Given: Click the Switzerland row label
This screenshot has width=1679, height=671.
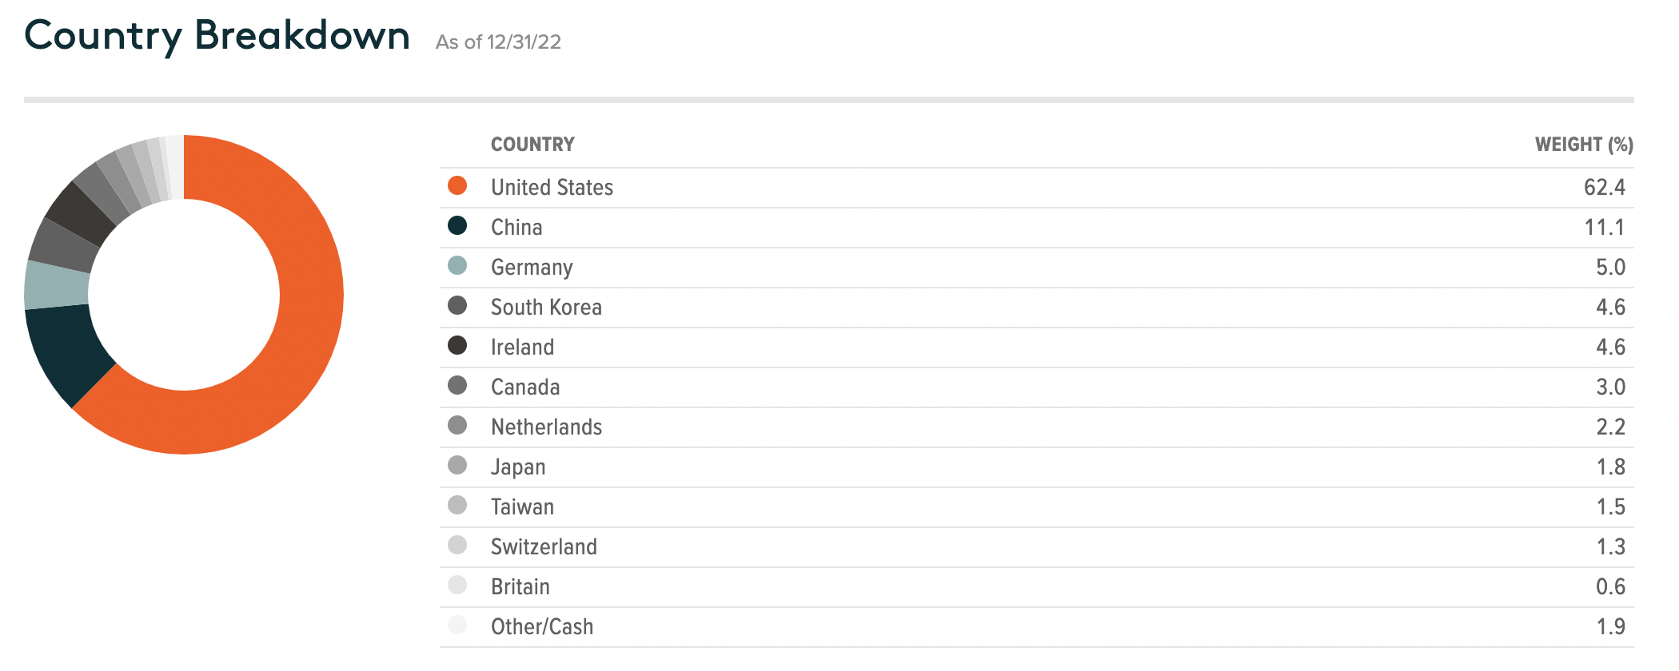Looking at the screenshot, I should [x=544, y=546].
